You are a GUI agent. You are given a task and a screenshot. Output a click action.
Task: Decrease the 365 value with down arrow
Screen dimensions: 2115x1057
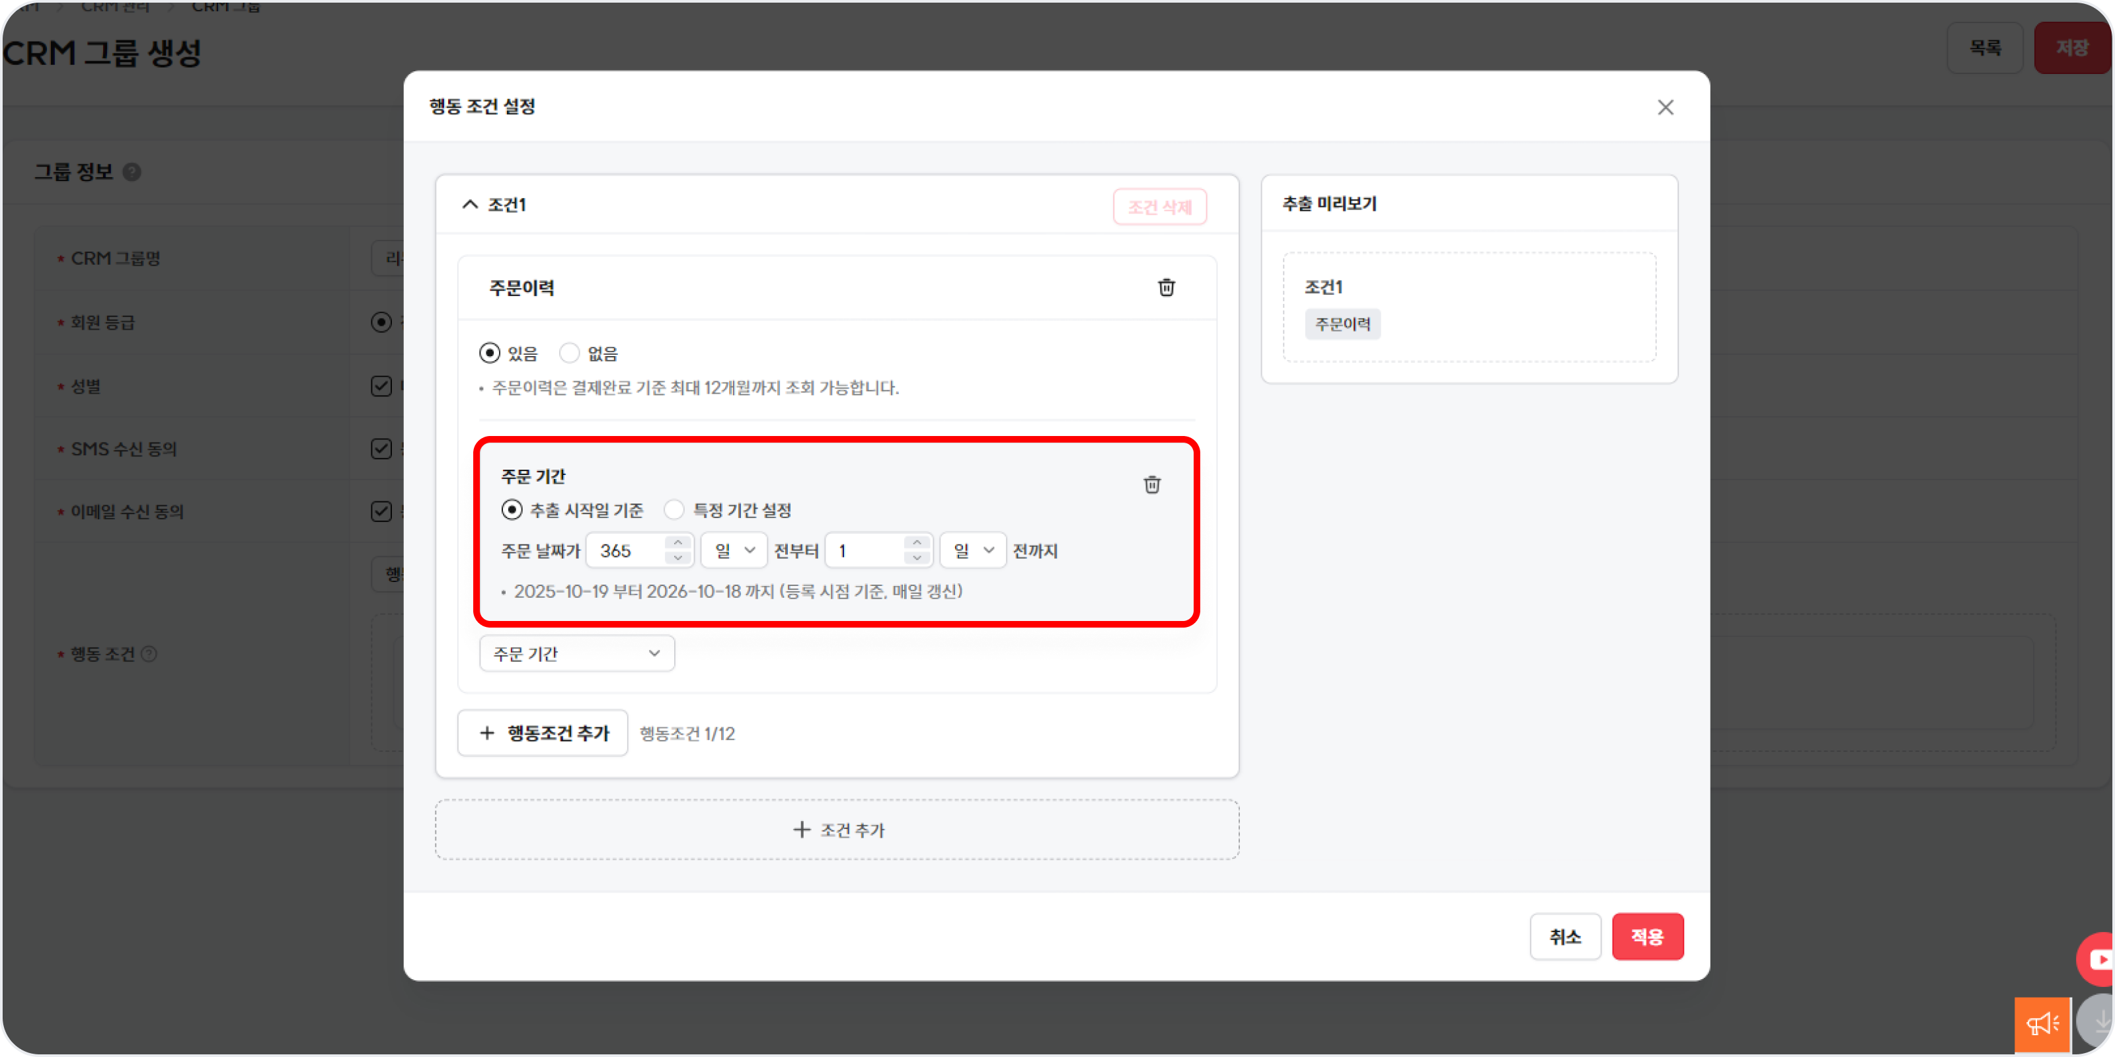point(677,558)
